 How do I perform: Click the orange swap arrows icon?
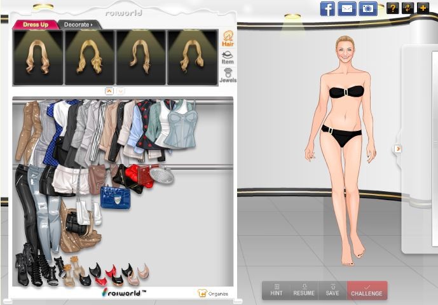point(407,8)
